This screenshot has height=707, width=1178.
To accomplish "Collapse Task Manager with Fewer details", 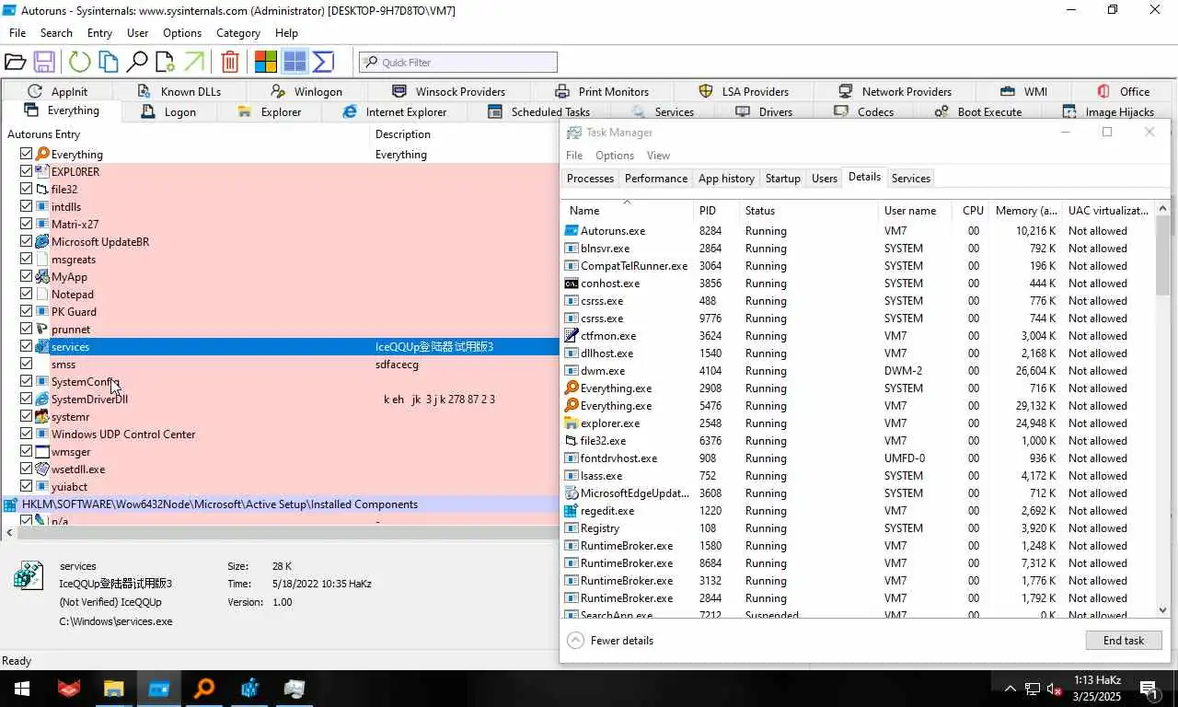I will [610, 641].
